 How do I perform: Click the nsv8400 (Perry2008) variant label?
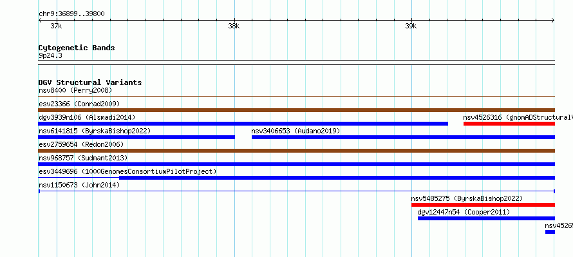[75, 90]
